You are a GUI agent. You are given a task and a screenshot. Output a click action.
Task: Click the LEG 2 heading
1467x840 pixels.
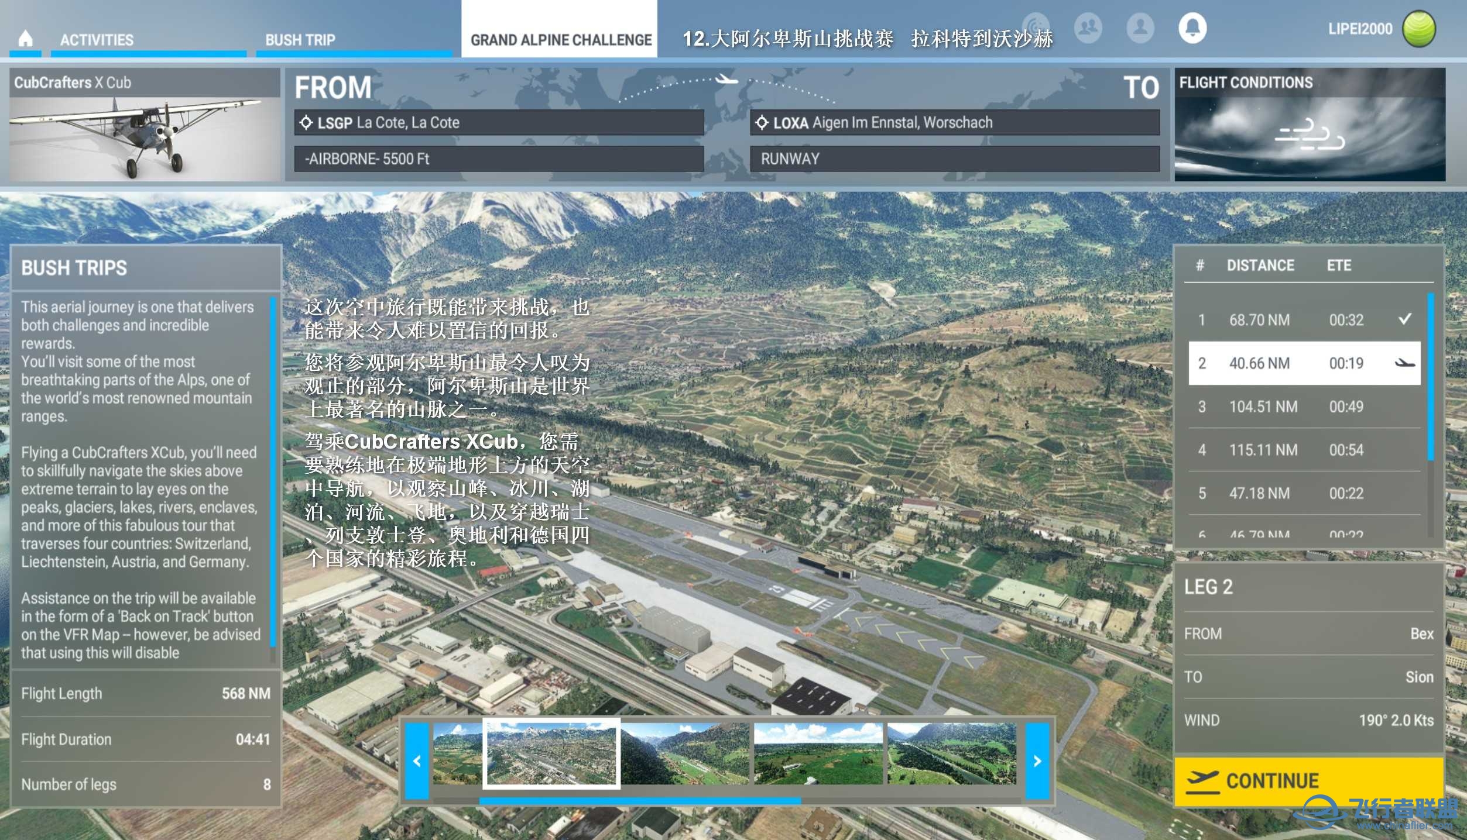point(1208,587)
